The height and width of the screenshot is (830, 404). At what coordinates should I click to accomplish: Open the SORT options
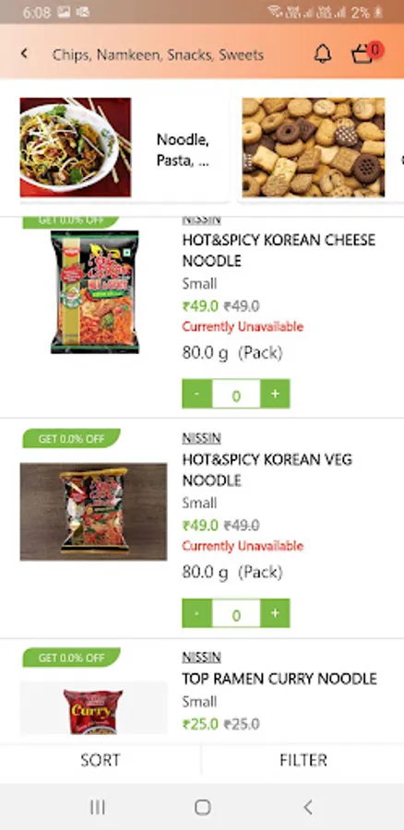[101, 761]
